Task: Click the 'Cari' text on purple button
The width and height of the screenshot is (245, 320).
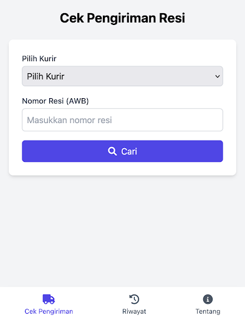Action: (129, 151)
